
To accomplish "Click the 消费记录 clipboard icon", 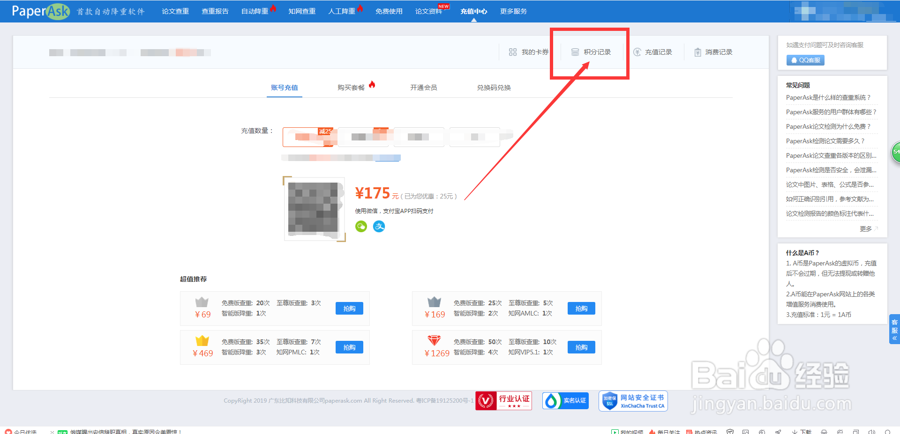I will tap(698, 52).
